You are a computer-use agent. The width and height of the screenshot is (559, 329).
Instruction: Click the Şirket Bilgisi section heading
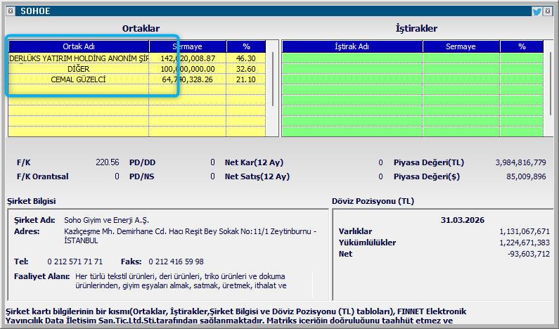32,201
